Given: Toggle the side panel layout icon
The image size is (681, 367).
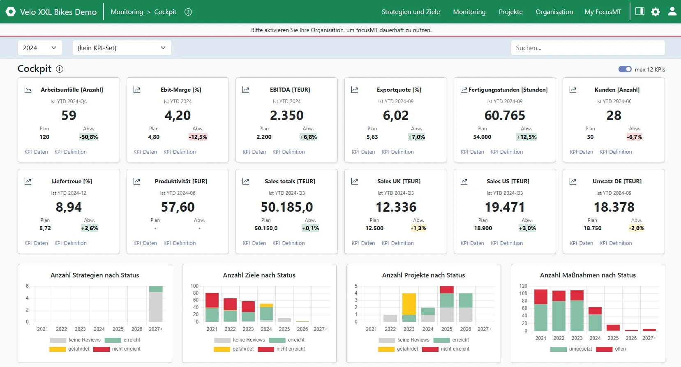Looking at the screenshot, I should point(640,12).
